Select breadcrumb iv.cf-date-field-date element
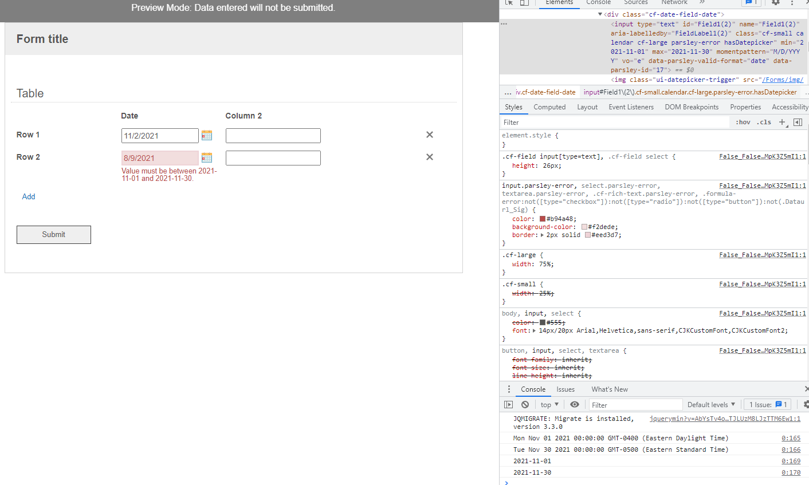This screenshot has width=809, height=485. coord(545,92)
